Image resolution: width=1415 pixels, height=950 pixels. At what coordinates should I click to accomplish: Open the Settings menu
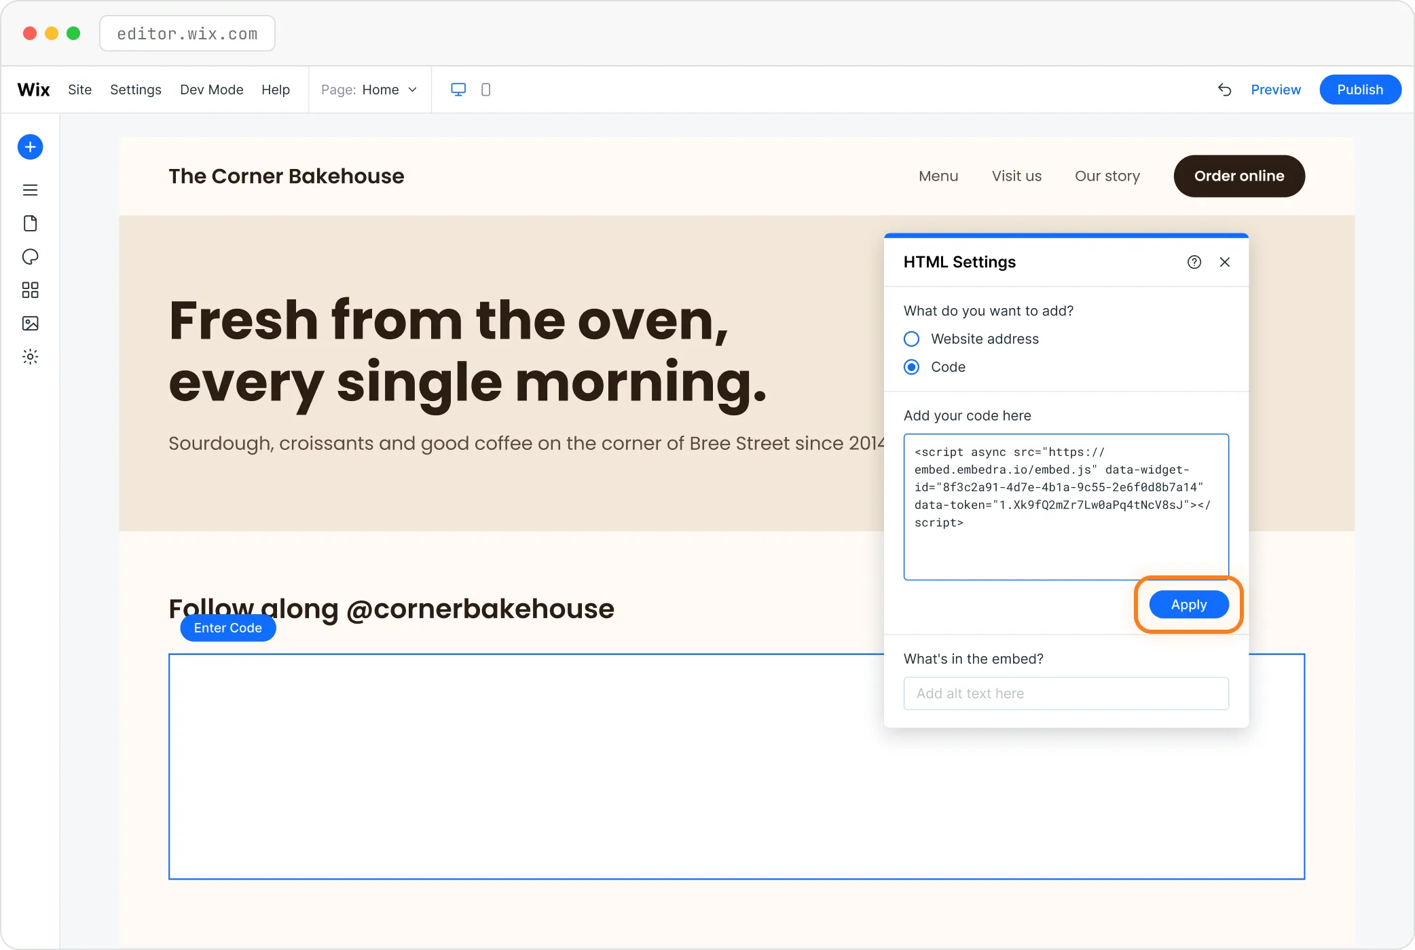pyautogui.click(x=136, y=90)
